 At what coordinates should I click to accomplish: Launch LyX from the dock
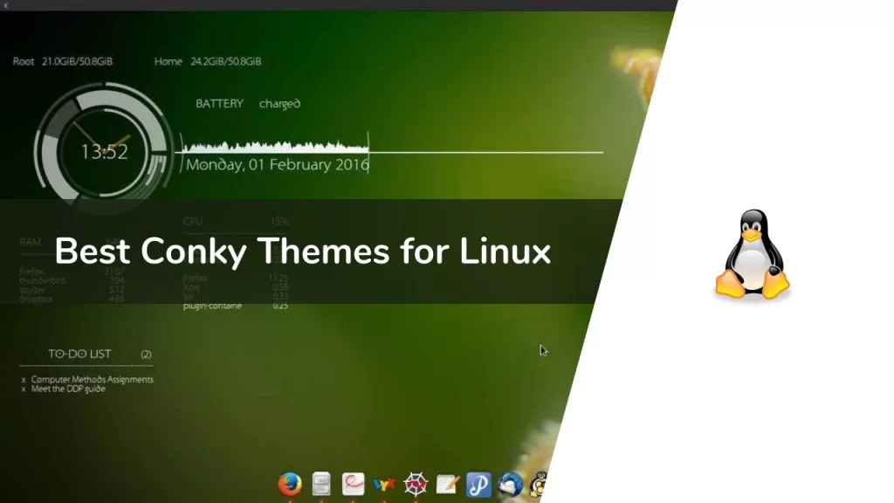pos(384,485)
